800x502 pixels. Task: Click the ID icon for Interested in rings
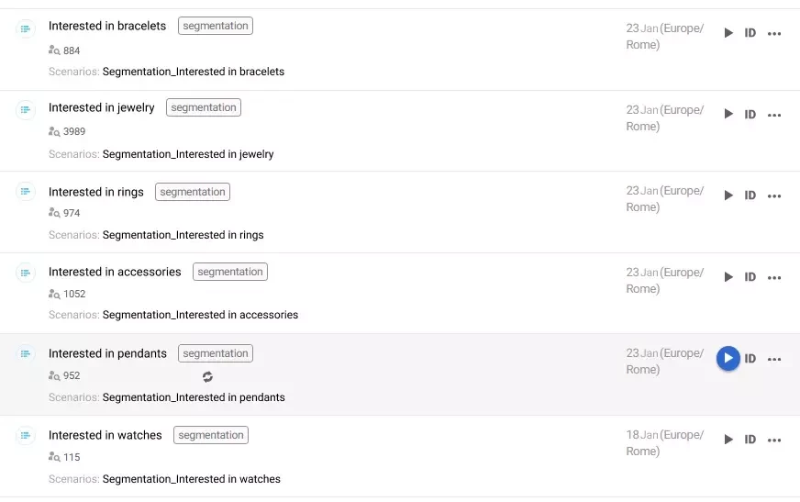750,195
